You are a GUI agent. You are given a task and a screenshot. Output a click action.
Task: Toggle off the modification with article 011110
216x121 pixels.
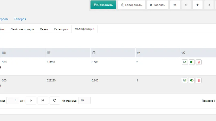[192, 62]
